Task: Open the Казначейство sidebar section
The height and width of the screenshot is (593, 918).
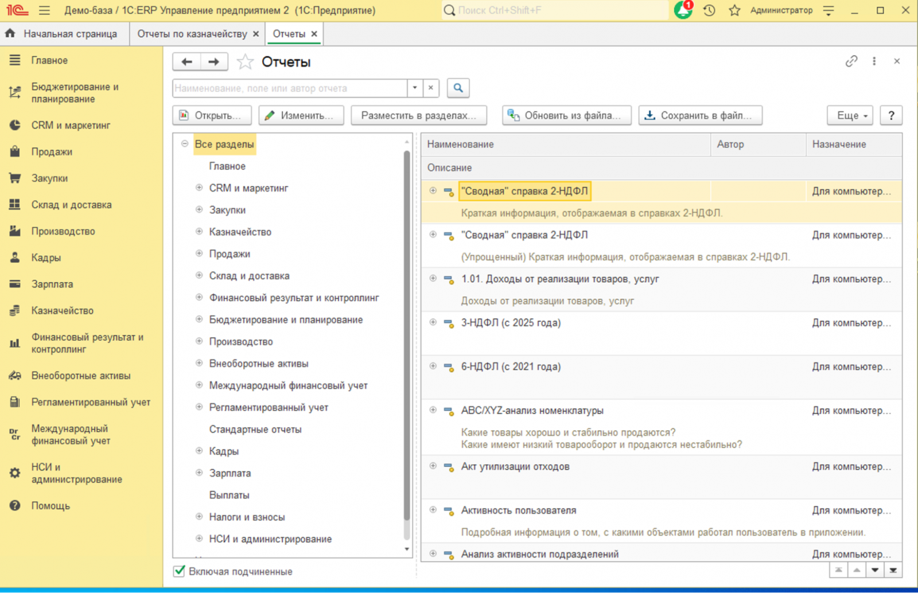Action: [x=63, y=310]
